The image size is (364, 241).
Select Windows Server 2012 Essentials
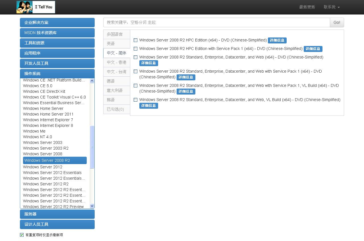tap(52, 173)
